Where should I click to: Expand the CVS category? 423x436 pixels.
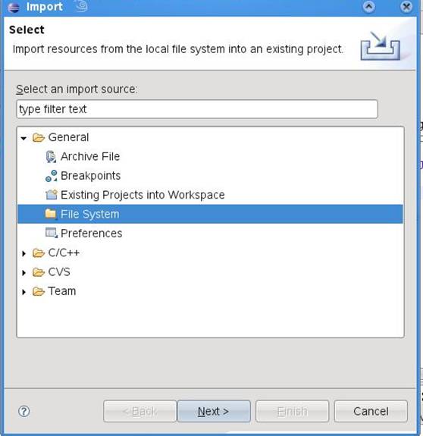pyautogui.click(x=24, y=272)
